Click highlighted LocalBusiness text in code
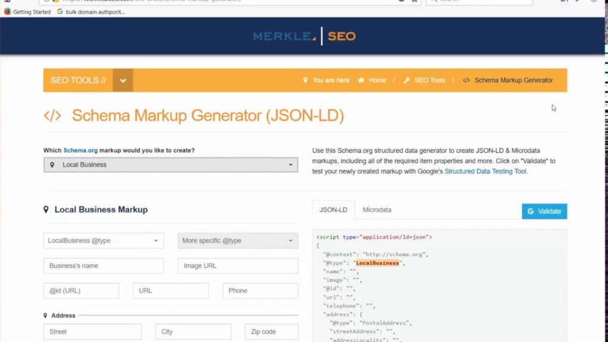This screenshot has width=608, height=342. (x=377, y=263)
